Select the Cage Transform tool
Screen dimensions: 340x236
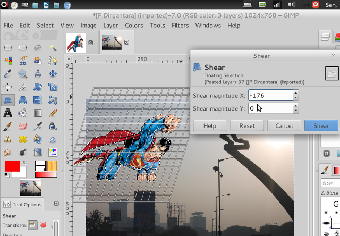tap(53, 100)
